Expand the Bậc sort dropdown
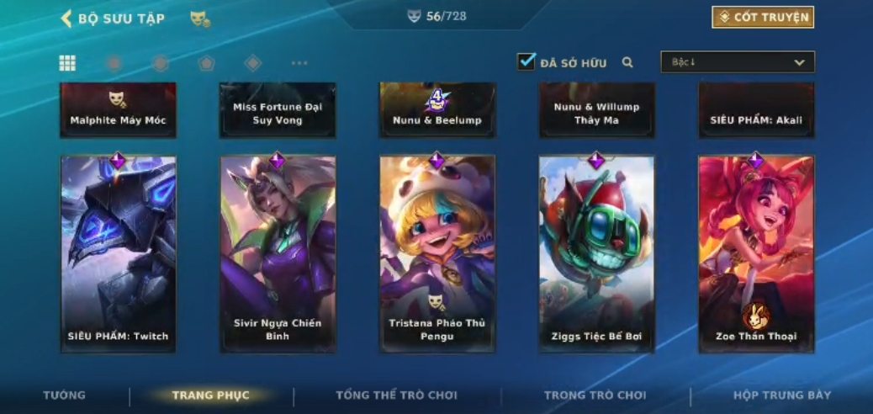Viewport: 873px width, 414px height. point(738,62)
